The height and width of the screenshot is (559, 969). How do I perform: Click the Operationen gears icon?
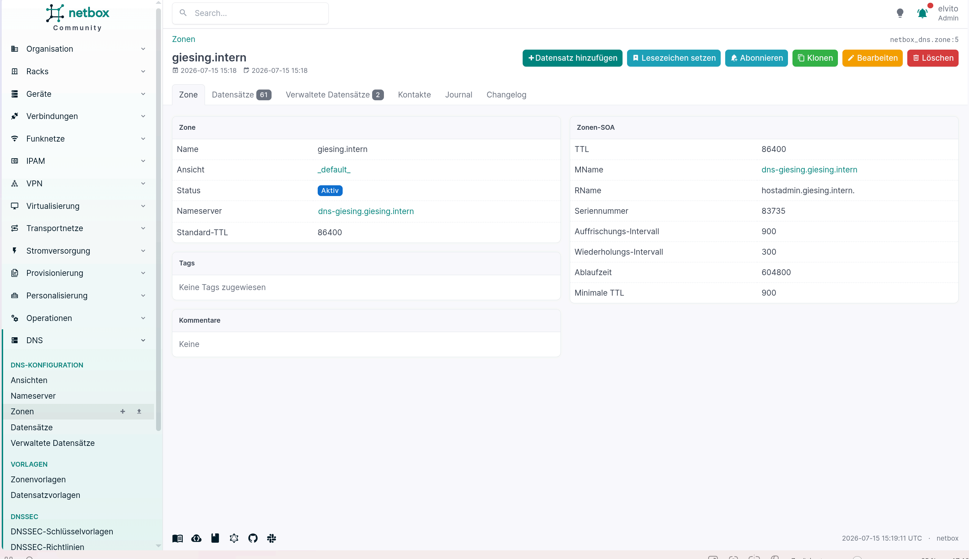[15, 318]
